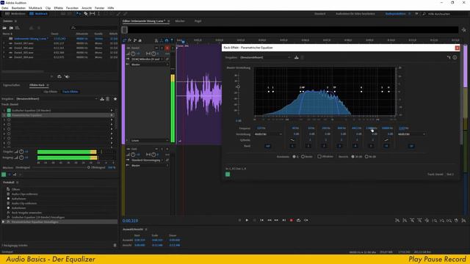This screenshot has height=264, width=470.
Task: Toggle the H band button in the equalizer
Action: (387, 146)
